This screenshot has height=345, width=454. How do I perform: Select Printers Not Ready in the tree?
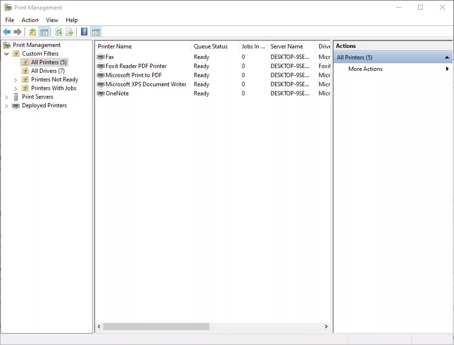(55, 80)
